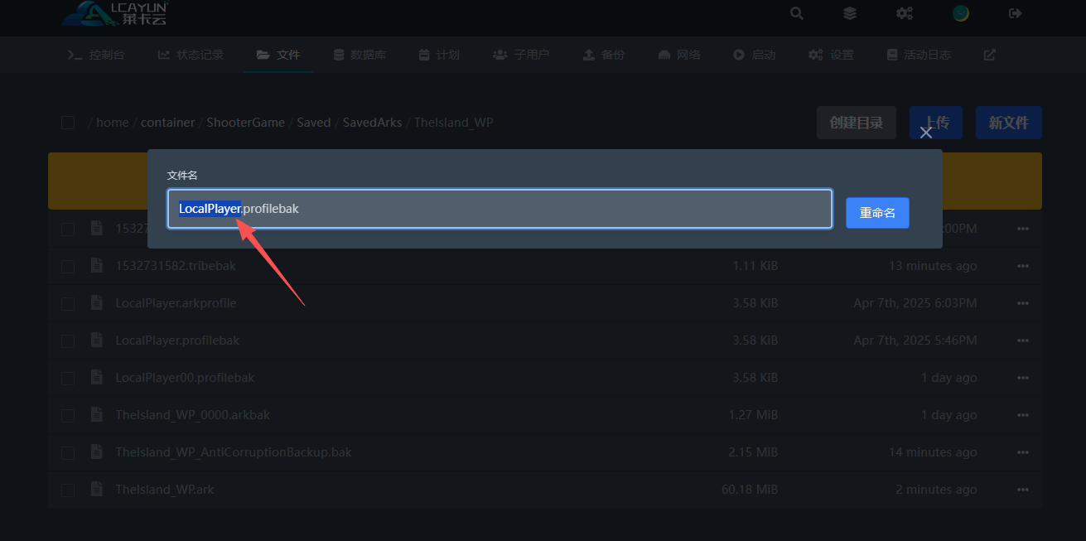Open admin gears icon in top header

[x=905, y=13]
